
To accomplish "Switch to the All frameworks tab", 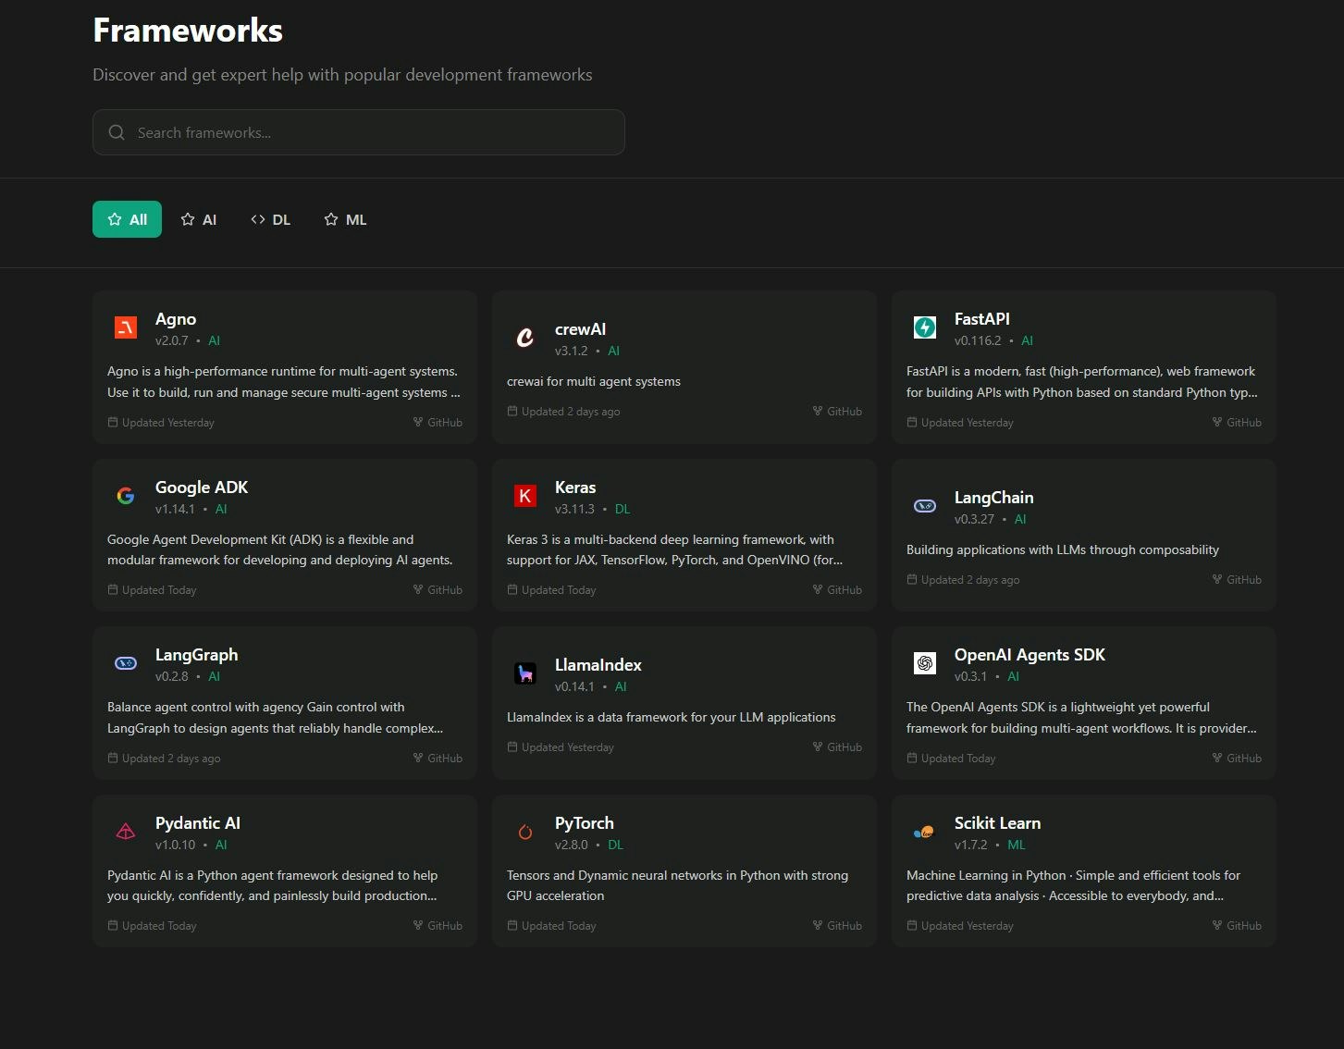I will point(127,219).
